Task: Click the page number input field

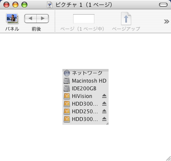Action: click(84, 19)
